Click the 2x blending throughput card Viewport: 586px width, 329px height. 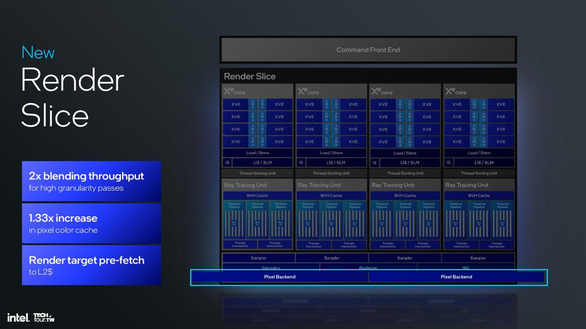point(91,181)
